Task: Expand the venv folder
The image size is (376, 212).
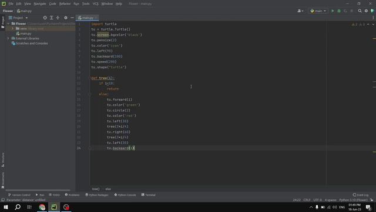Action: [13, 29]
